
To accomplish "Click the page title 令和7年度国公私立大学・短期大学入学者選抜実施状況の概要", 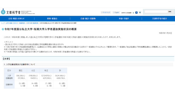I will 40,29.
